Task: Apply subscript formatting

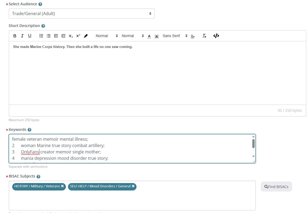Action: tap(71, 36)
